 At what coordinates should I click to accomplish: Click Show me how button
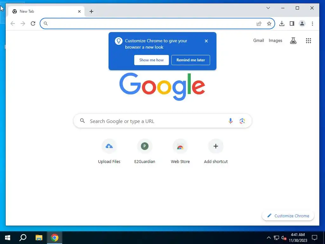pos(151,60)
